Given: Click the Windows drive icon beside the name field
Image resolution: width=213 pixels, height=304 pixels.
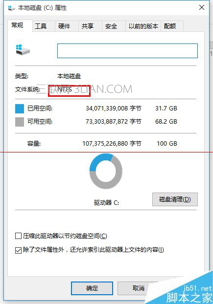Looking at the screenshot, I should click(x=23, y=50).
